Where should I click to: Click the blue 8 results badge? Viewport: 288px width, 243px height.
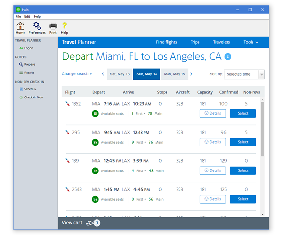(228, 57)
